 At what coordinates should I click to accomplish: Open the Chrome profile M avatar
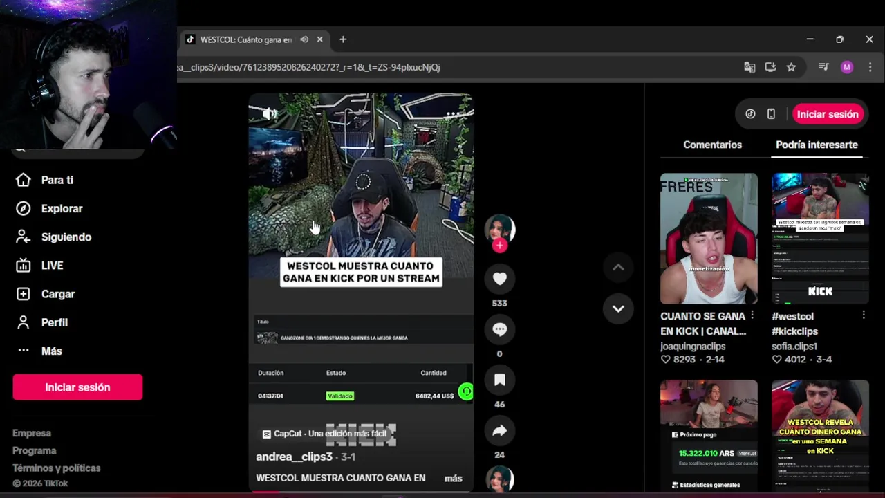pos(847,67)
